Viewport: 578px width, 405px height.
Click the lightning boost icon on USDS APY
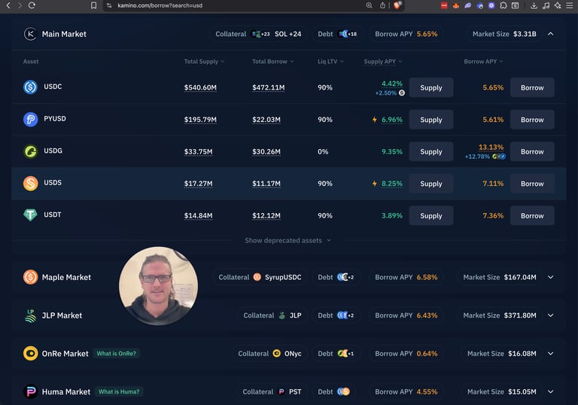tap(374, 184)
